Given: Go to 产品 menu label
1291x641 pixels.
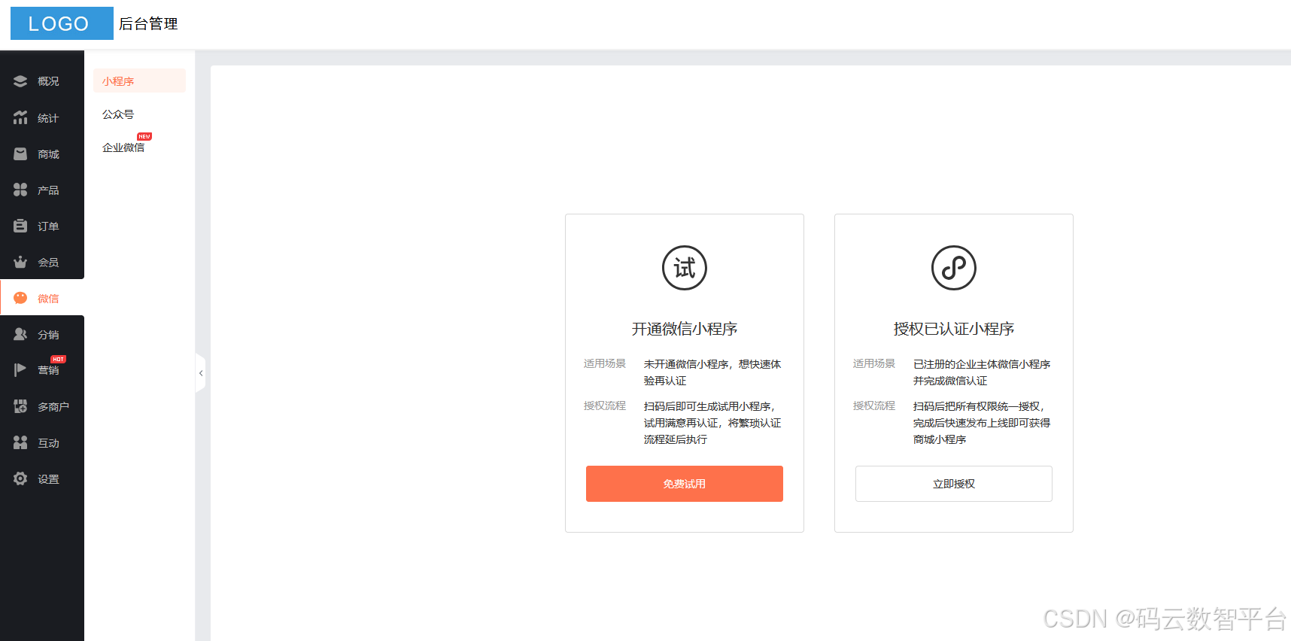Looking at the screenshot, I should coord(48,190).
